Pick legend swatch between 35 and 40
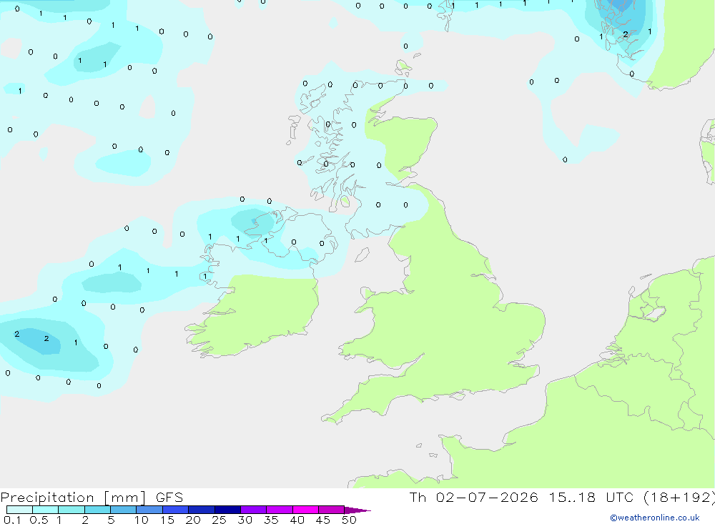 pos(280,510)
